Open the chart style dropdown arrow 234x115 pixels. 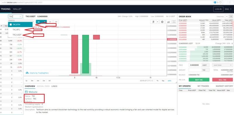(x=157, y=22)
